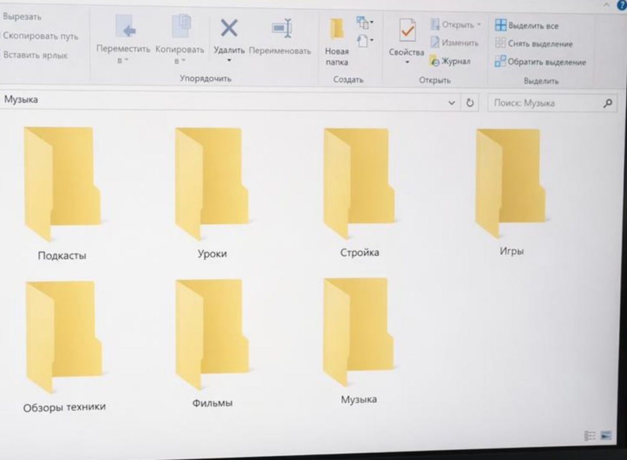Expand the Удалить dropdown arrow
Viewport: 627px width, 460px height.
(x=229, y=61)
